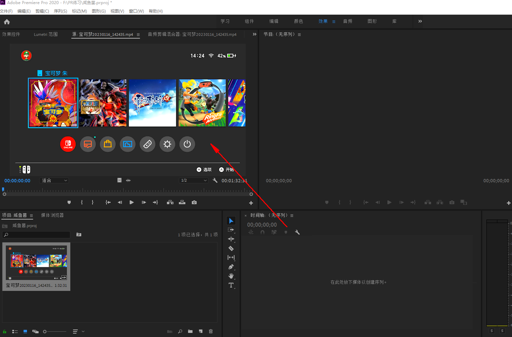512x337 pixels.
Task: Open Program monitor panel menu
Action: point(299,34)
